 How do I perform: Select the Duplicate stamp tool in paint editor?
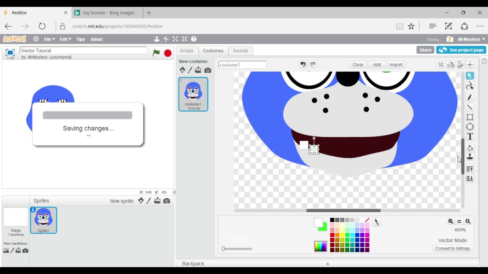[x=470, y=157]
